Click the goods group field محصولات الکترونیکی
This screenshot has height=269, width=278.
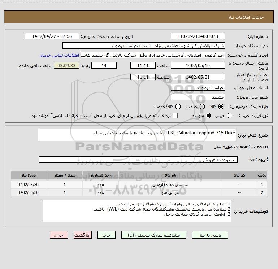click(x=138, y=160)
